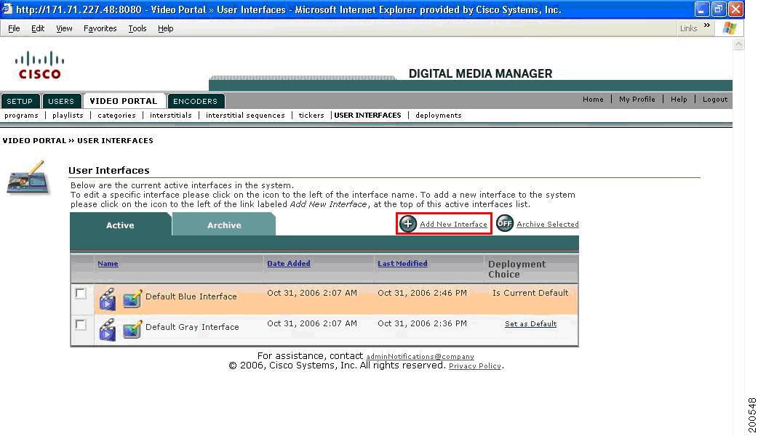Viewport: 758px width, 436px height.
Task: Go to the deployments submenu
Action: (439, 116)
